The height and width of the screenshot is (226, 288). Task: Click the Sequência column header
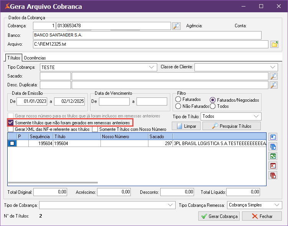click(41, 137)
